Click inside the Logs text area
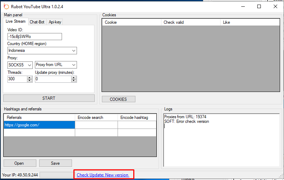The image size is (284, 180). point(221,146)
